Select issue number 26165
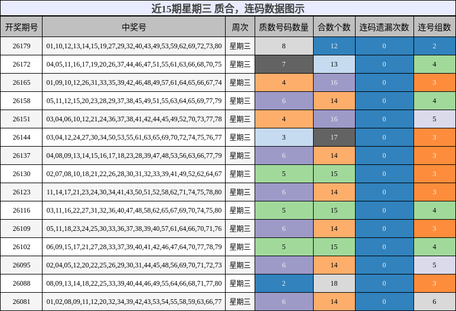This screenshot has width=456, height=311. click(x=21, y=82)
